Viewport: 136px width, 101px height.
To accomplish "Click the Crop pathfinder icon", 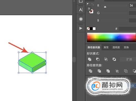I will tap(117, 71).
